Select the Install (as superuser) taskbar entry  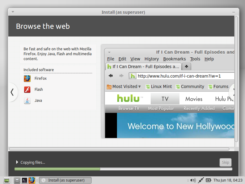[65, 180]
